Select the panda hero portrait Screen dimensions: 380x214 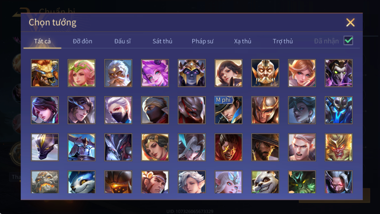[x=265, y=182]
